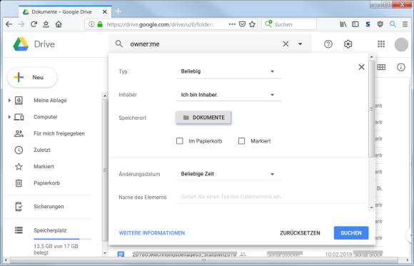Open the Typ dropdown set to Beliebig
Viewport: 414px width, 266px height.
pyautogui.click(x=228, y=71)
